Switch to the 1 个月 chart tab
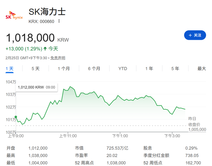 pos(64,68)
